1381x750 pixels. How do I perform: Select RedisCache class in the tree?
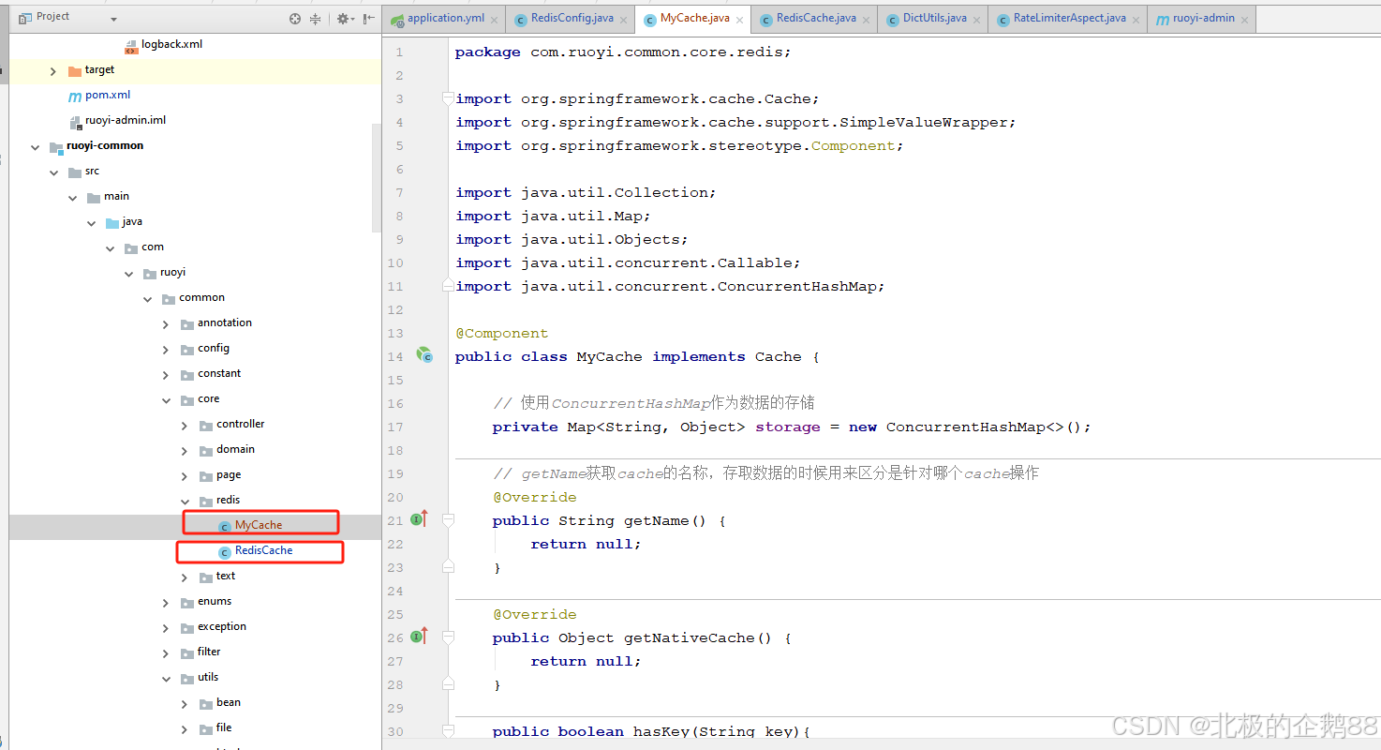[x=263, y=550]
